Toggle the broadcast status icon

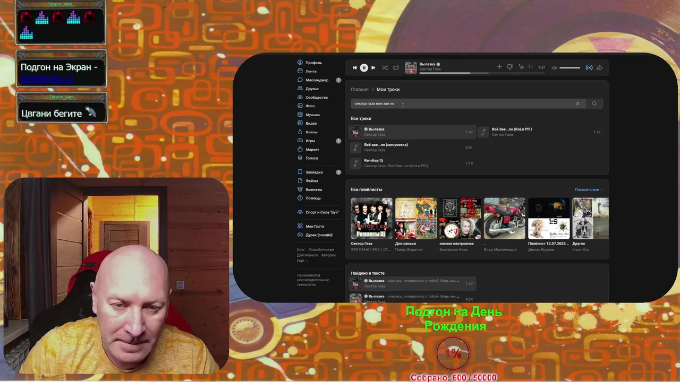point(589,67)
